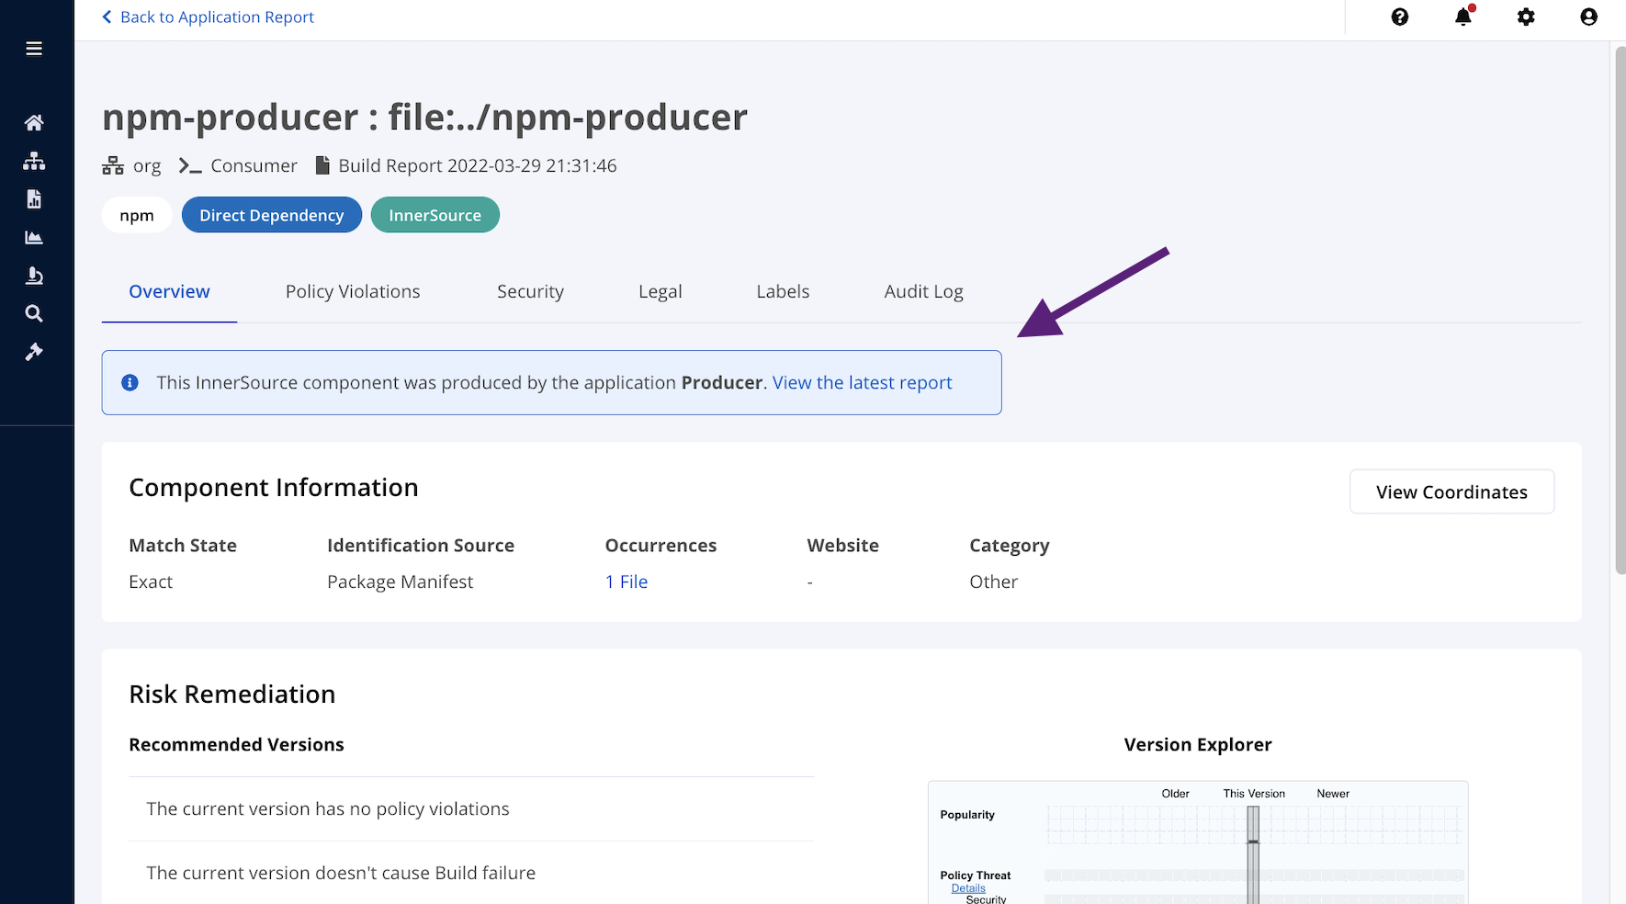Screen dimensions: 1626x904
Task: Open the area chart dashboard icon
Action: pos(34,238)
